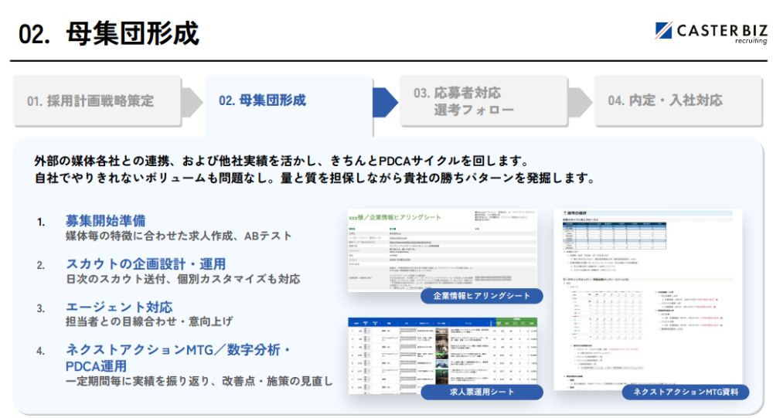Open the next action MTG document thumbnail

[648, 299]
